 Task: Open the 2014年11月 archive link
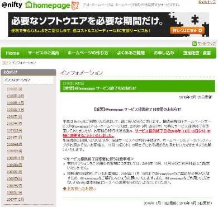coord(15,103)
